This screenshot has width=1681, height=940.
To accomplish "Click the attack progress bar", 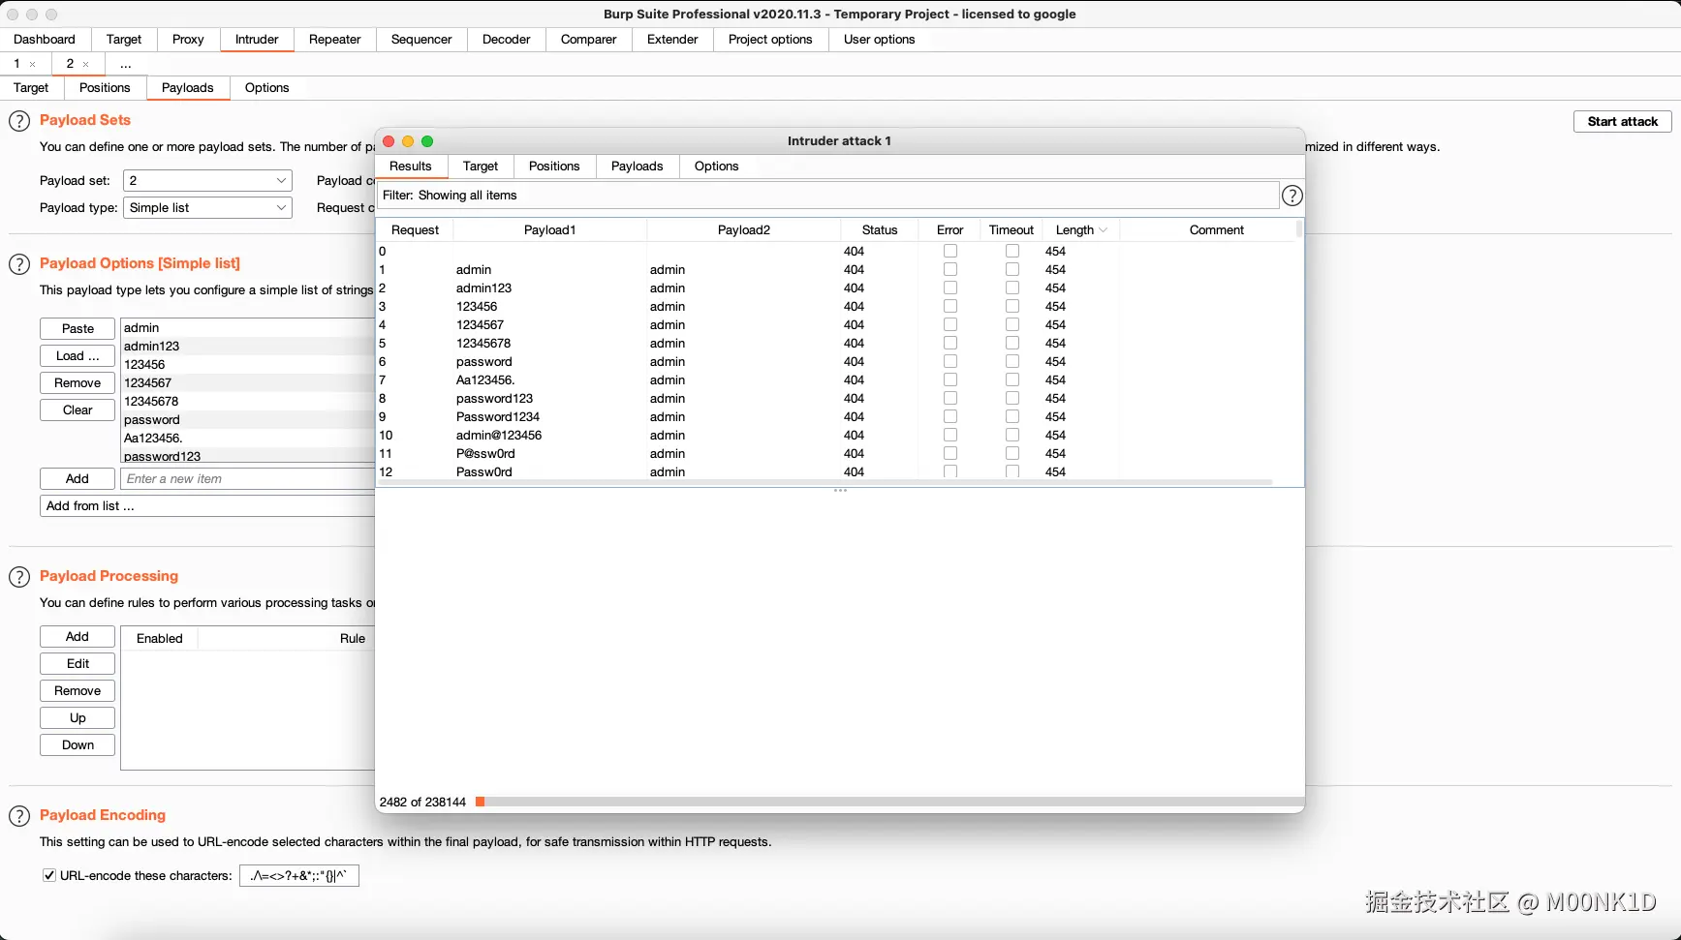I will [889, 802].
